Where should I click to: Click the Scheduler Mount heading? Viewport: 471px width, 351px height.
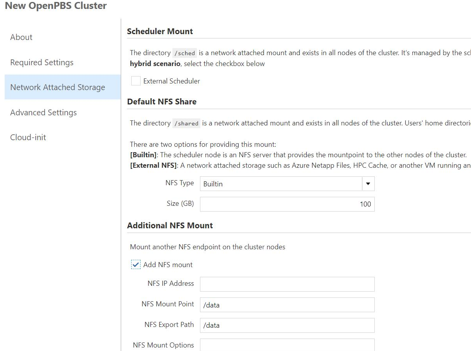click(x=160, y=31)
